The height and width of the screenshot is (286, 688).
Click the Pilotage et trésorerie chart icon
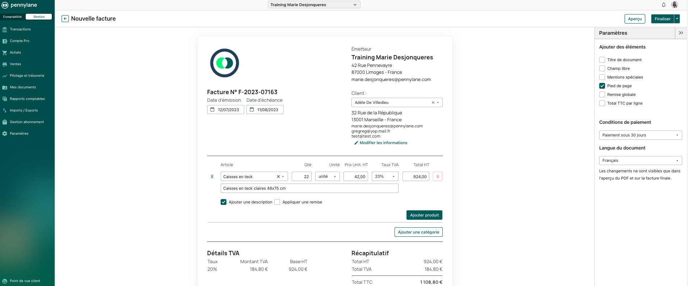point(5,76)
